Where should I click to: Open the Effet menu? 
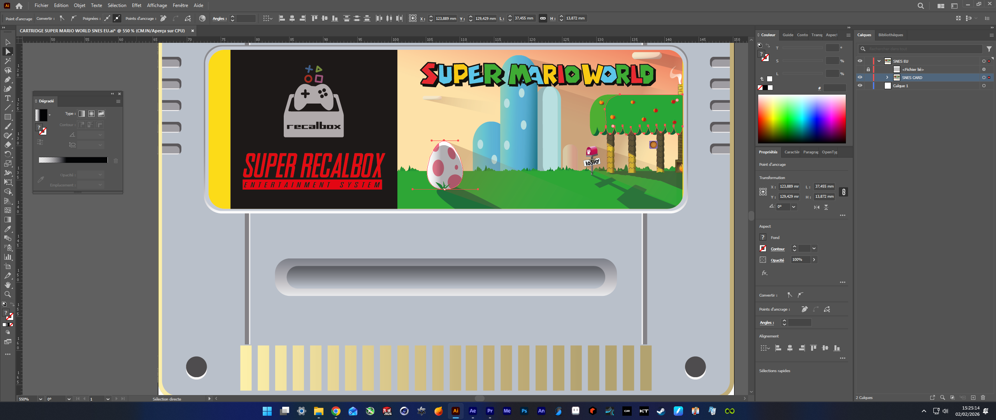(x=136, y=5)
